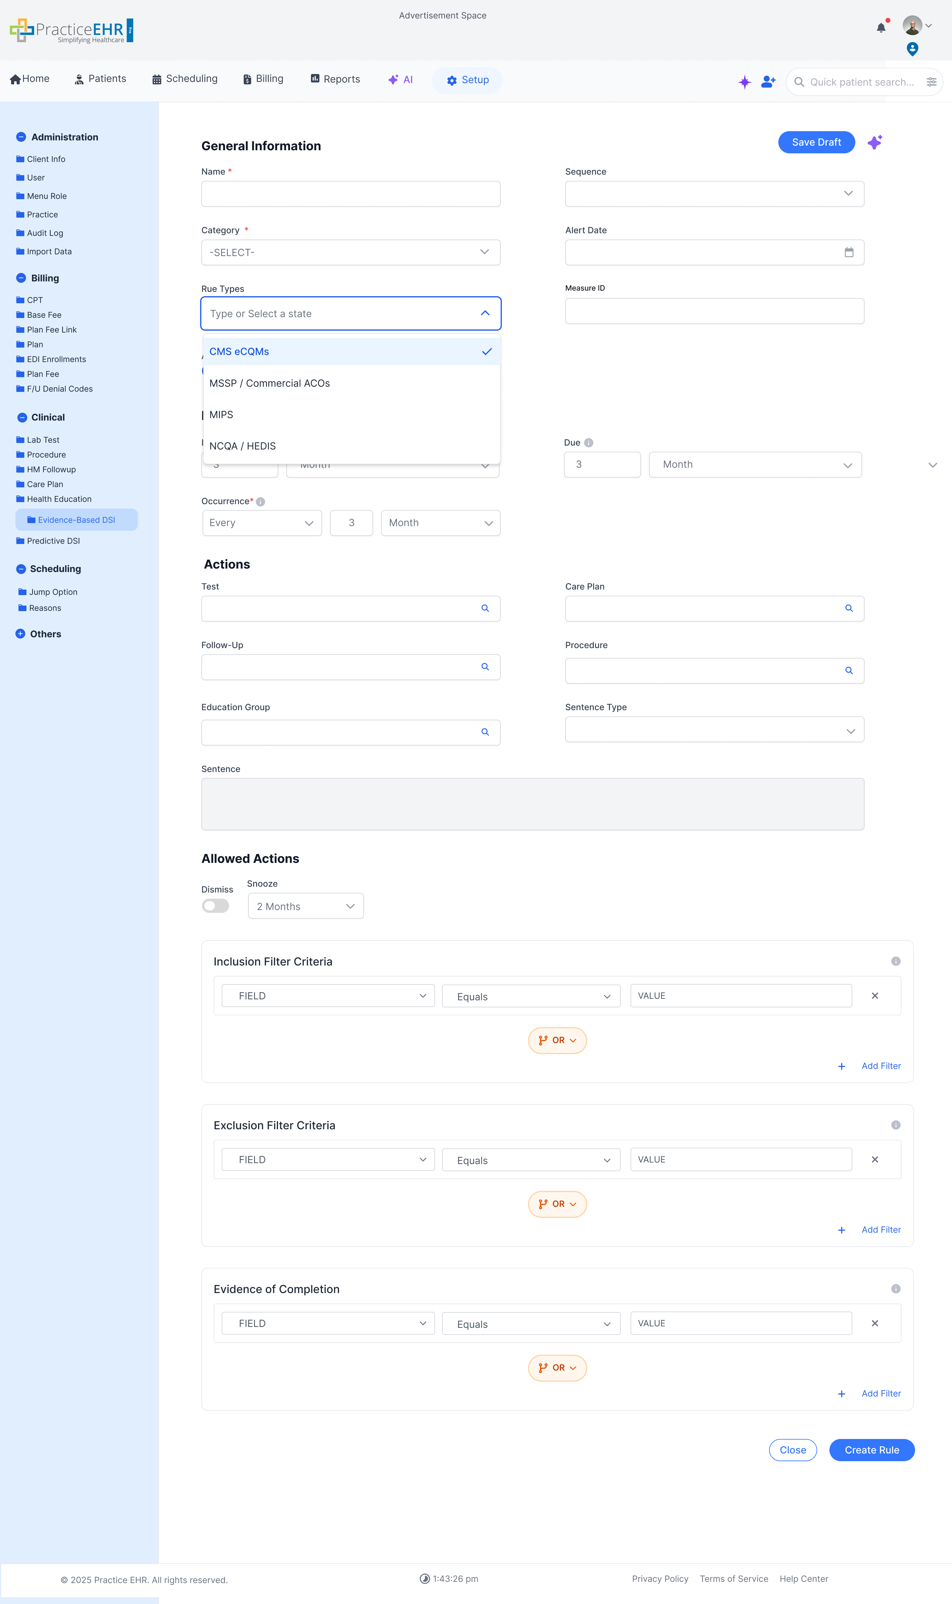
Task: Remove the Exclusion Filter Criteria row
Action: pyautogui.click(x=874, y=1159)
